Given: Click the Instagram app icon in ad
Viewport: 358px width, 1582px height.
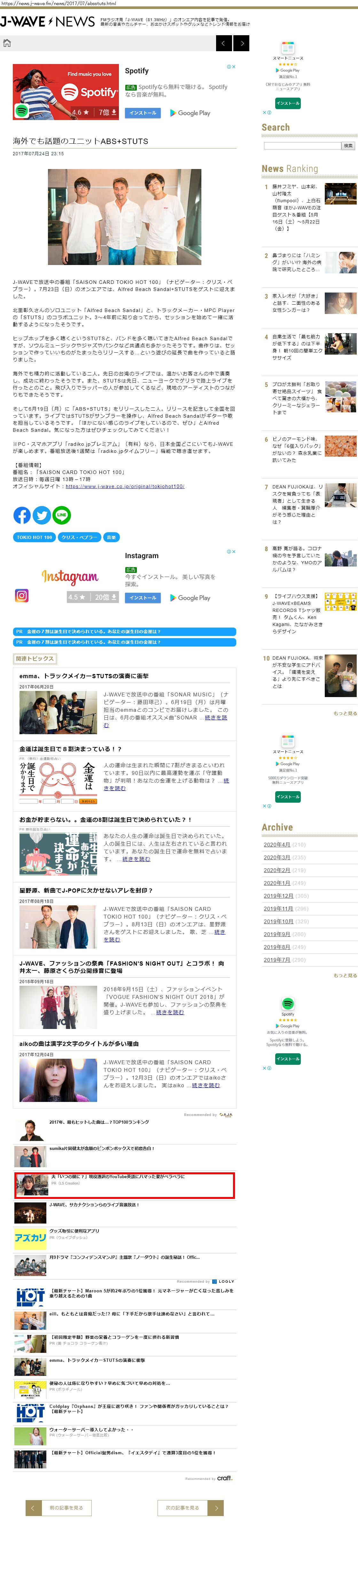Looking at the screenshot, I should click(x=21, y=595).
